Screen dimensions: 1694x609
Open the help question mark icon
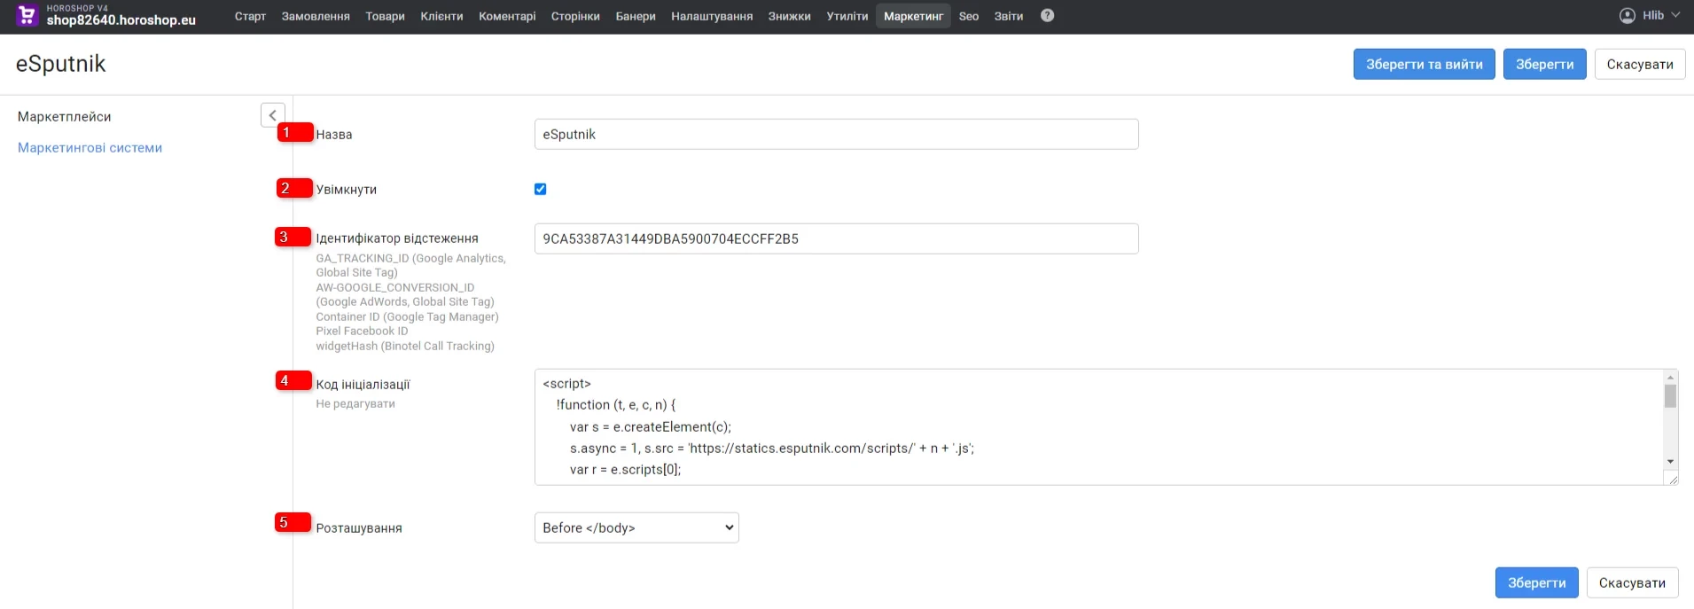click(1047, 16)
